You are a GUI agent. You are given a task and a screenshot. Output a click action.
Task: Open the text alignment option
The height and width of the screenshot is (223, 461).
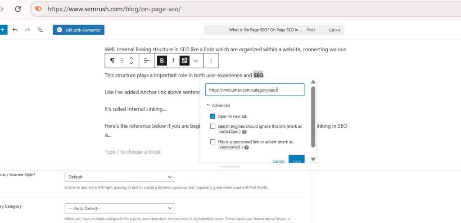point(146,61)
